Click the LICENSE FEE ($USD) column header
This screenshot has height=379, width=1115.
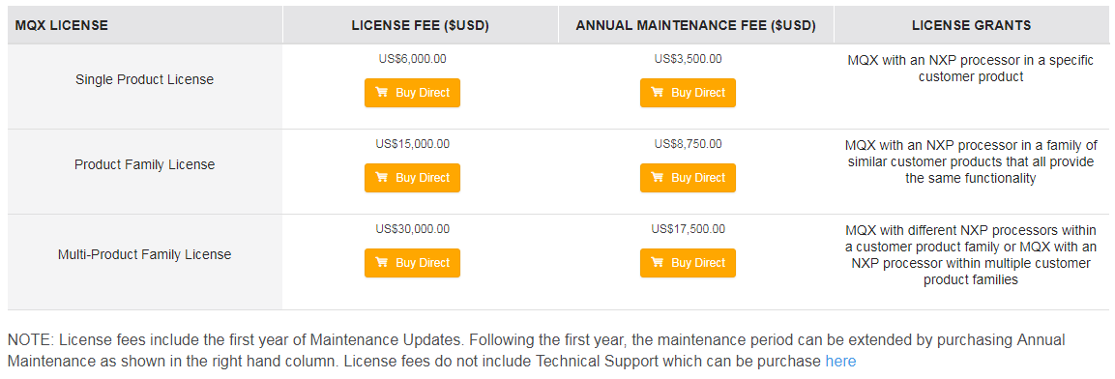click(421, 25)
